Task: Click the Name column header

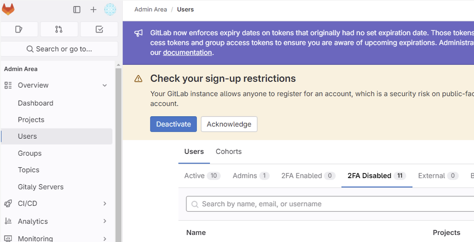Action: click(x=196, y=233)
